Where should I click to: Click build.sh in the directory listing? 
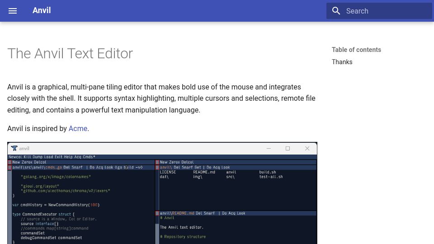pos(267,172)
